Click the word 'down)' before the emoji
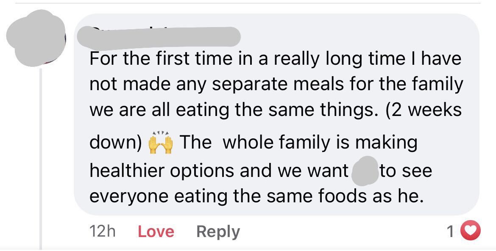The image size is (496, 251). point(116,143)
